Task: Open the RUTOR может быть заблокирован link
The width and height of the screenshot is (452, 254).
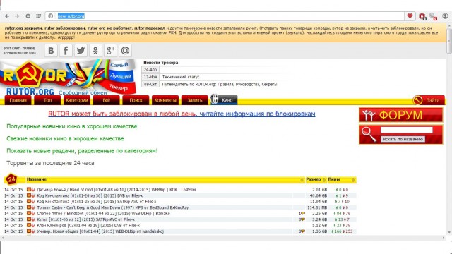Action: point(123,114)
